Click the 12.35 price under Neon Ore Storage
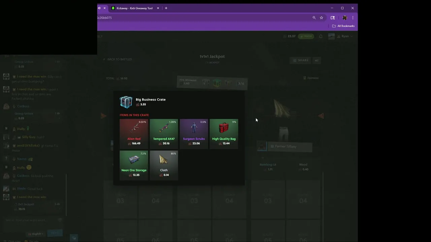The height and width of the screenshot is (242, 431). 134,175
